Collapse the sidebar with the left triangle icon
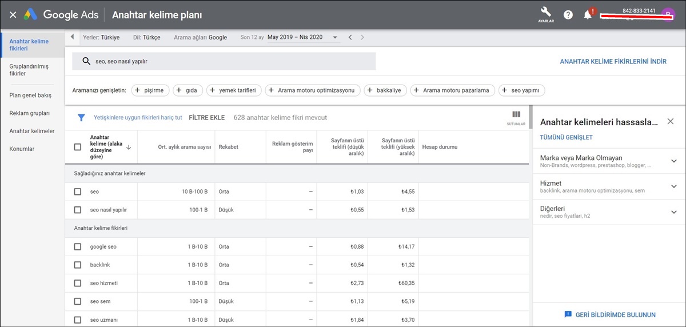This screenshot has width=686, height=327. 72,37
